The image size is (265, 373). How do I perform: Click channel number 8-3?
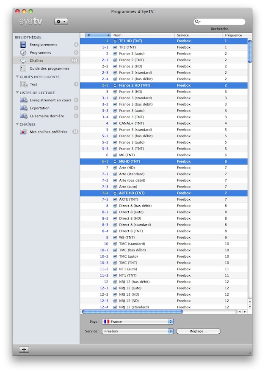[x=105, y=225]
